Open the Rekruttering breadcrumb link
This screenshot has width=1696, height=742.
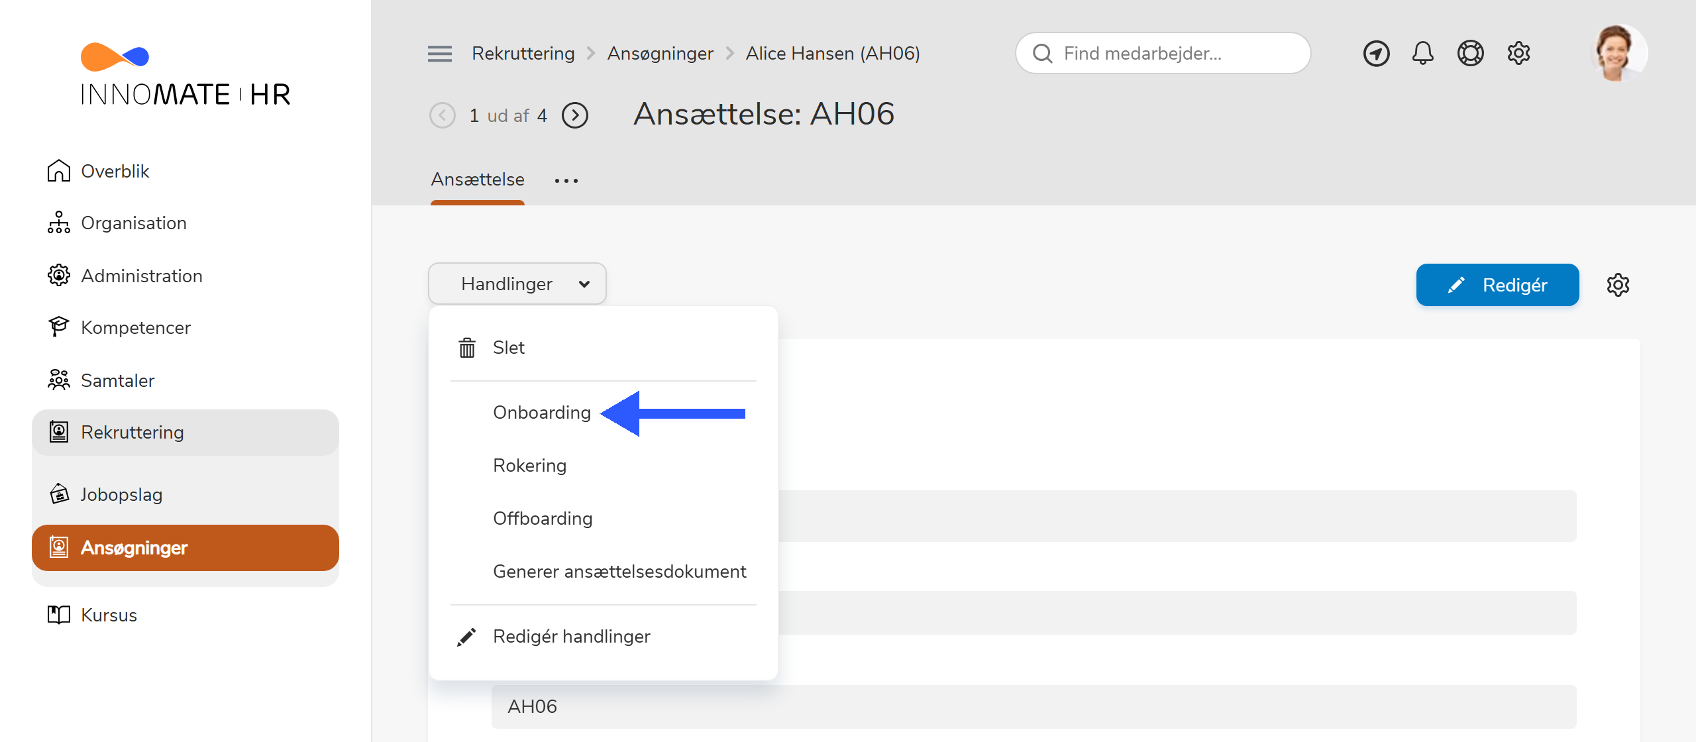pyautogui.click(x=523, y=53)
